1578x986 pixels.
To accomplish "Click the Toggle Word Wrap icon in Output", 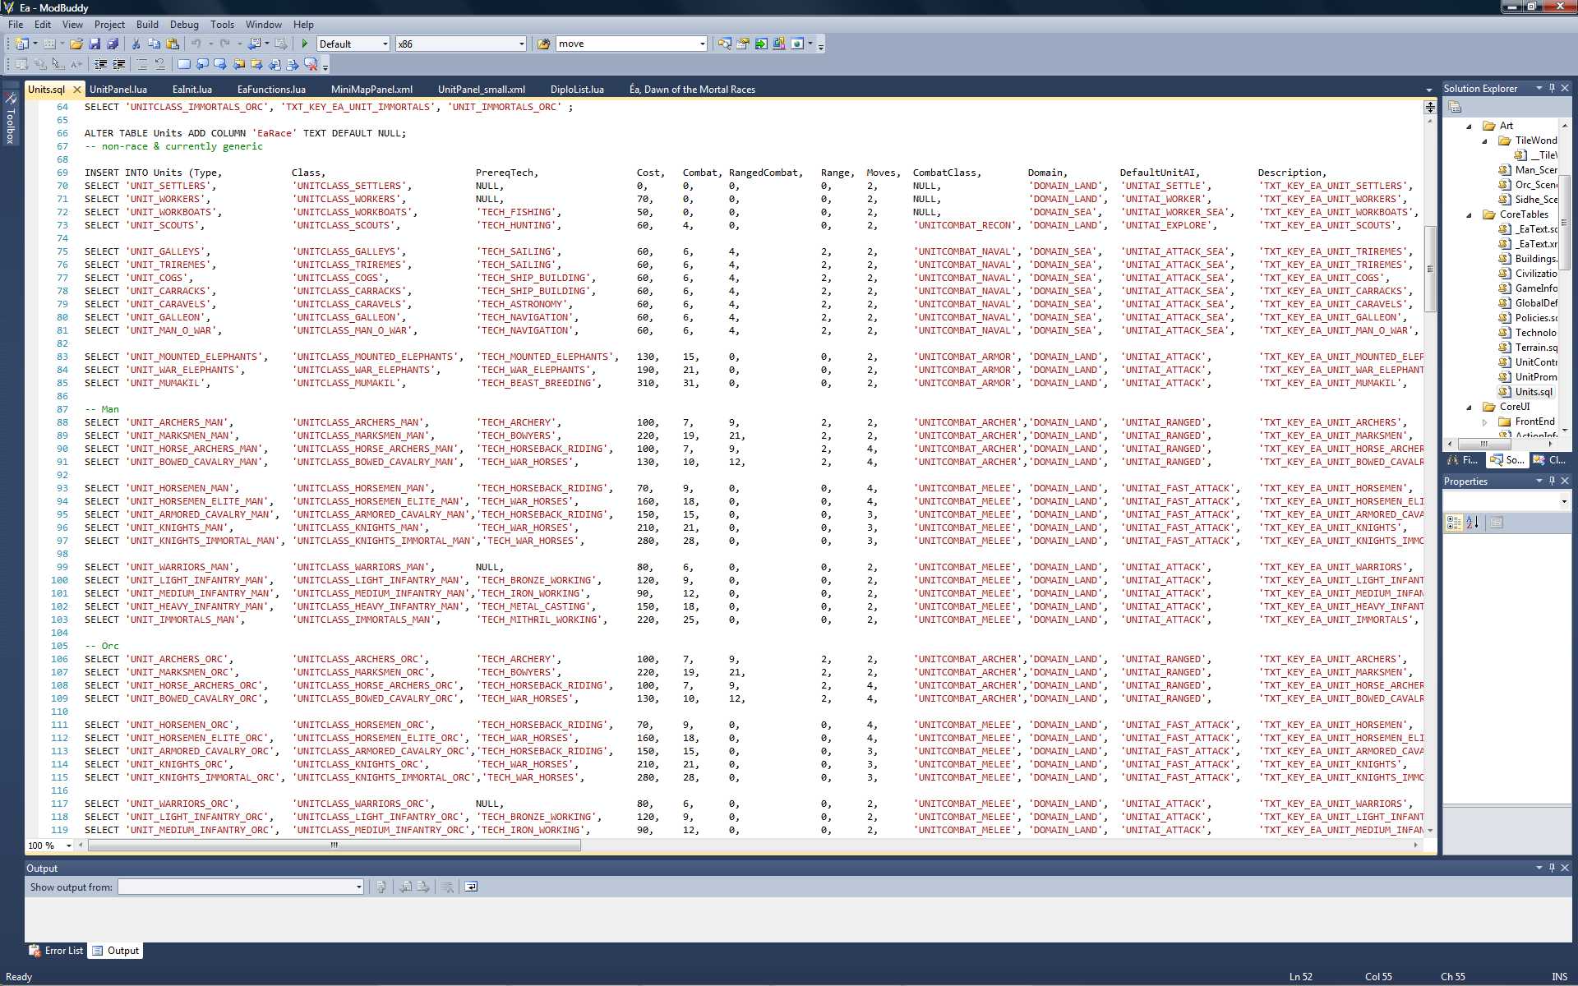I will pos(471,887).
